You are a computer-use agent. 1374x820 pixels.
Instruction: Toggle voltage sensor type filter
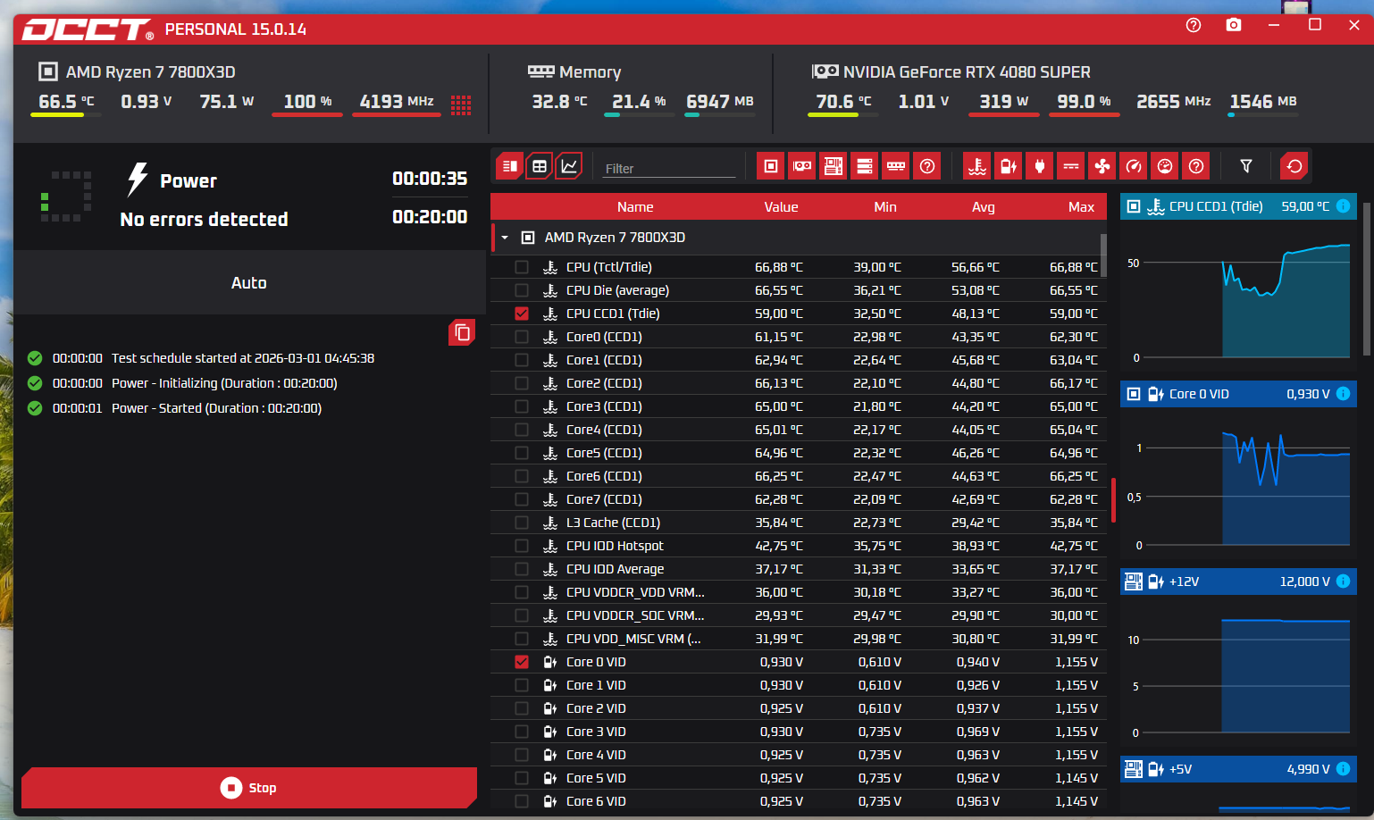pyautogui.click(x=1009, y=166)
